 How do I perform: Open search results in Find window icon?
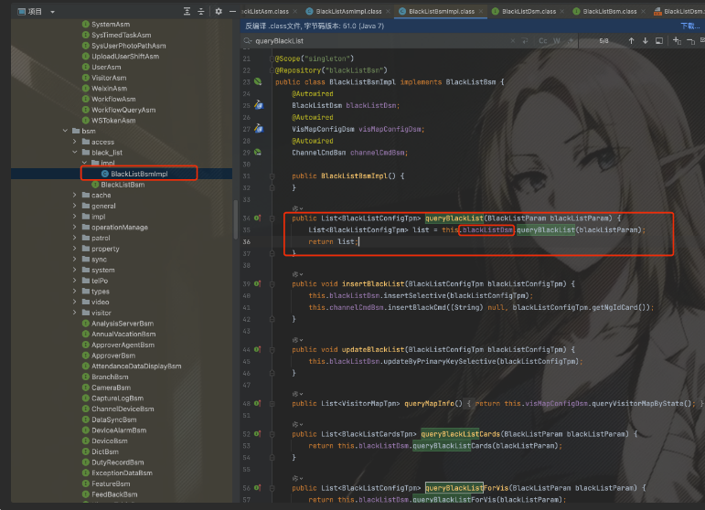[x=659, y=41]
